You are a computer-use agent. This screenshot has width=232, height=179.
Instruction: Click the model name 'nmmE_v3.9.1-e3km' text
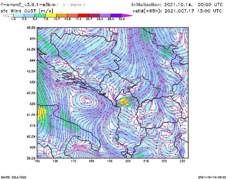click(x=30, y=5)
